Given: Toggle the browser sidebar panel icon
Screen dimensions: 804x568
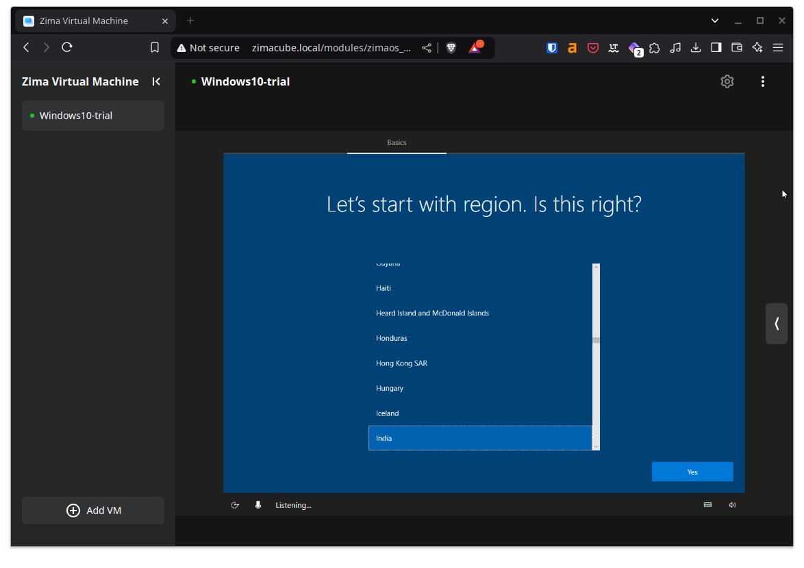Looking at the screenshot, I should (x=716, y=48).
